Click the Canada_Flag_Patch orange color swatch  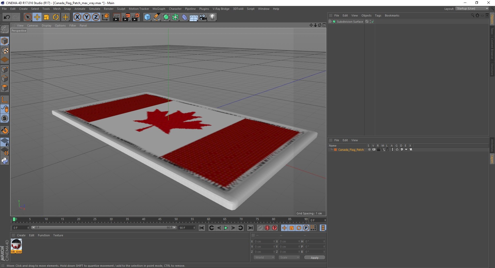point(335,150)
